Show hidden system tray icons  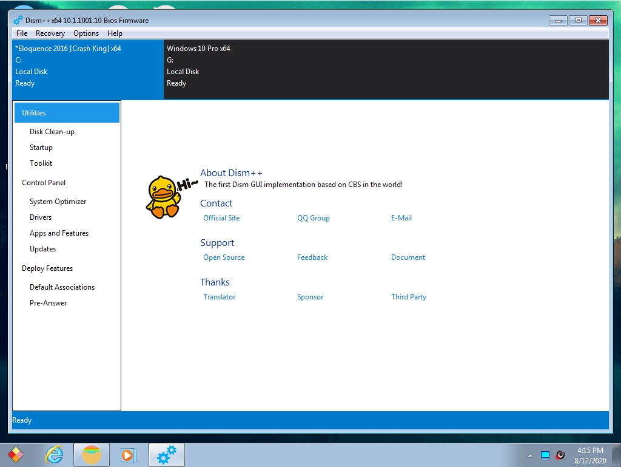530,455
